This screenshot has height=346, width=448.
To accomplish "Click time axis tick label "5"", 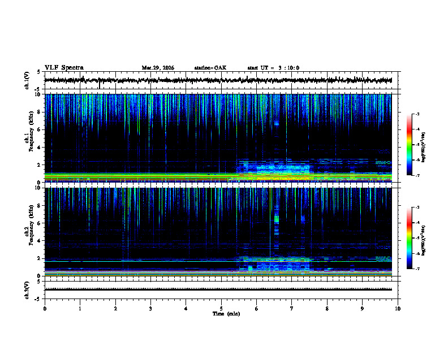I will [221, 309].
